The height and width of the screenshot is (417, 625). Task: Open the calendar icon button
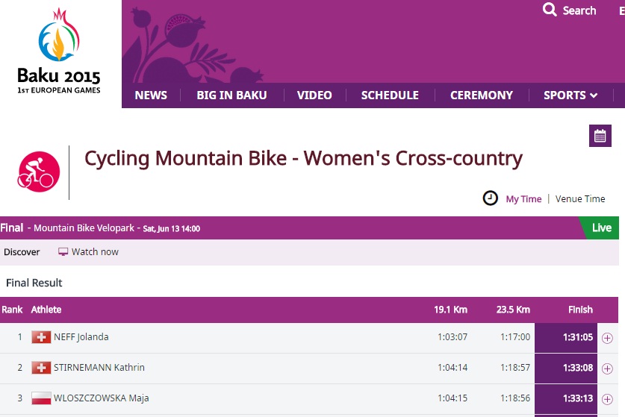600,136
